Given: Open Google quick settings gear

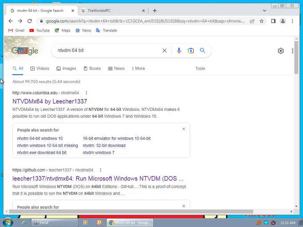Looking at the screenshot, I should coord(281,51).
